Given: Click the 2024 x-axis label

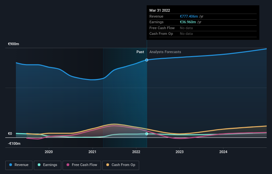Looking at the screenshot, I should pyautogui.click(x=223, y=152).
